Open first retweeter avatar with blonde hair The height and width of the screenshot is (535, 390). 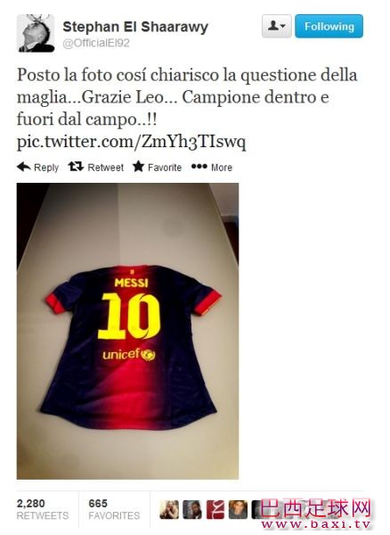[x=169, y=510]
